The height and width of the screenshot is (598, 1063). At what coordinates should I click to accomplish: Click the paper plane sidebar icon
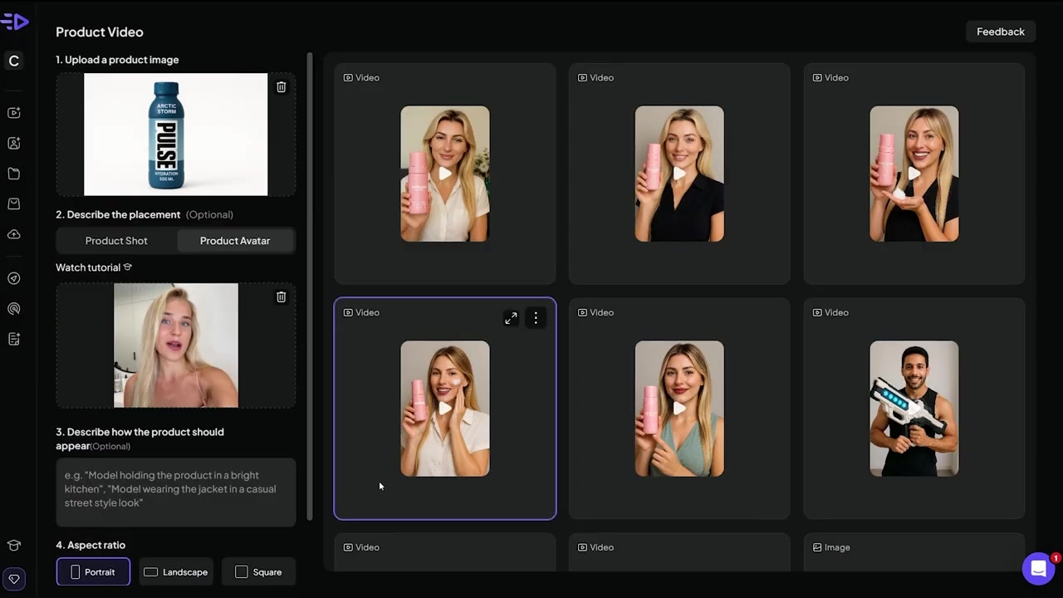pos(14,278)
